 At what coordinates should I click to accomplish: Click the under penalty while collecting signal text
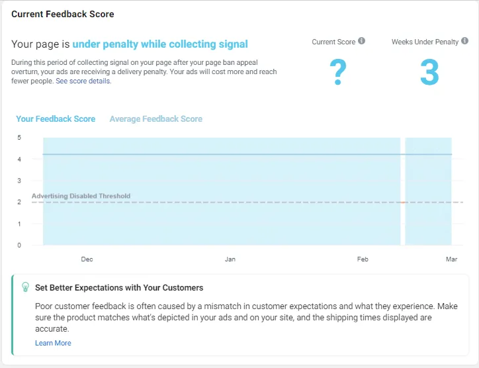tap(160, 44)
